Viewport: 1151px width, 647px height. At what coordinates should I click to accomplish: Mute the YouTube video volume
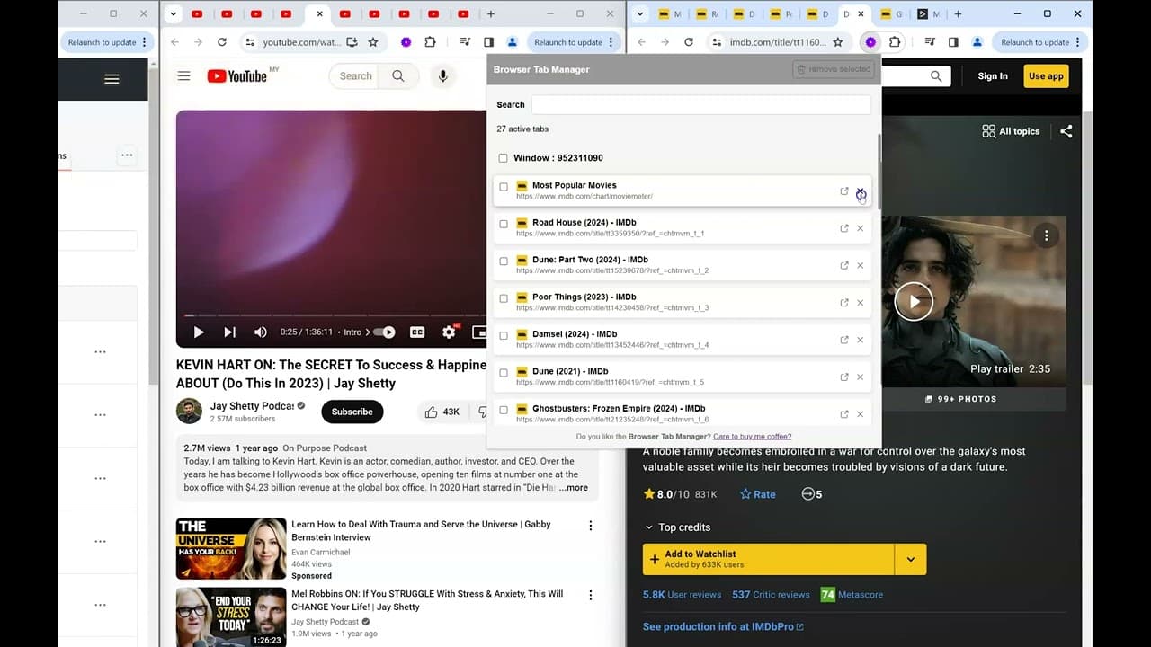(261, 332)
